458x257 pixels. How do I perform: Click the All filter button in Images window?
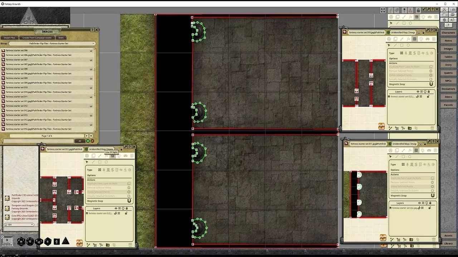tap(80, 141)
